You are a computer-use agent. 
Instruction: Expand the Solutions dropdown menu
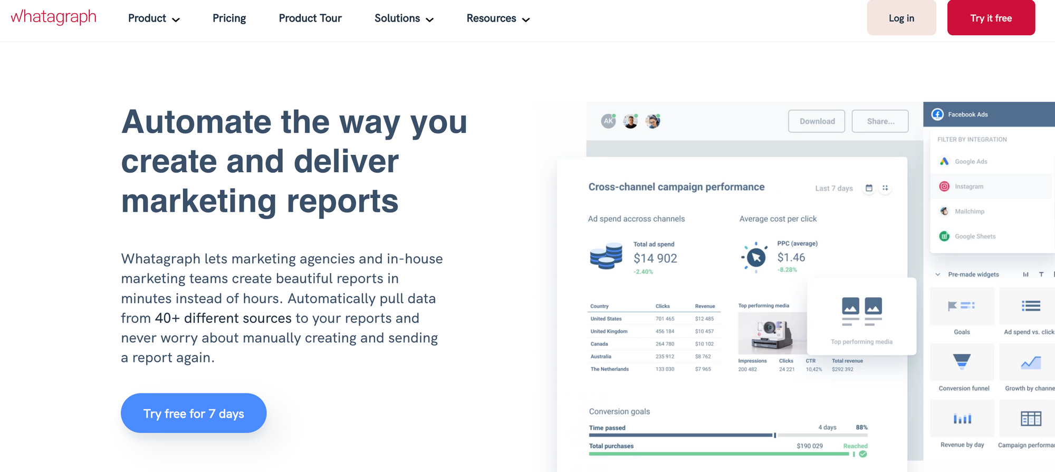click(404, 18)
